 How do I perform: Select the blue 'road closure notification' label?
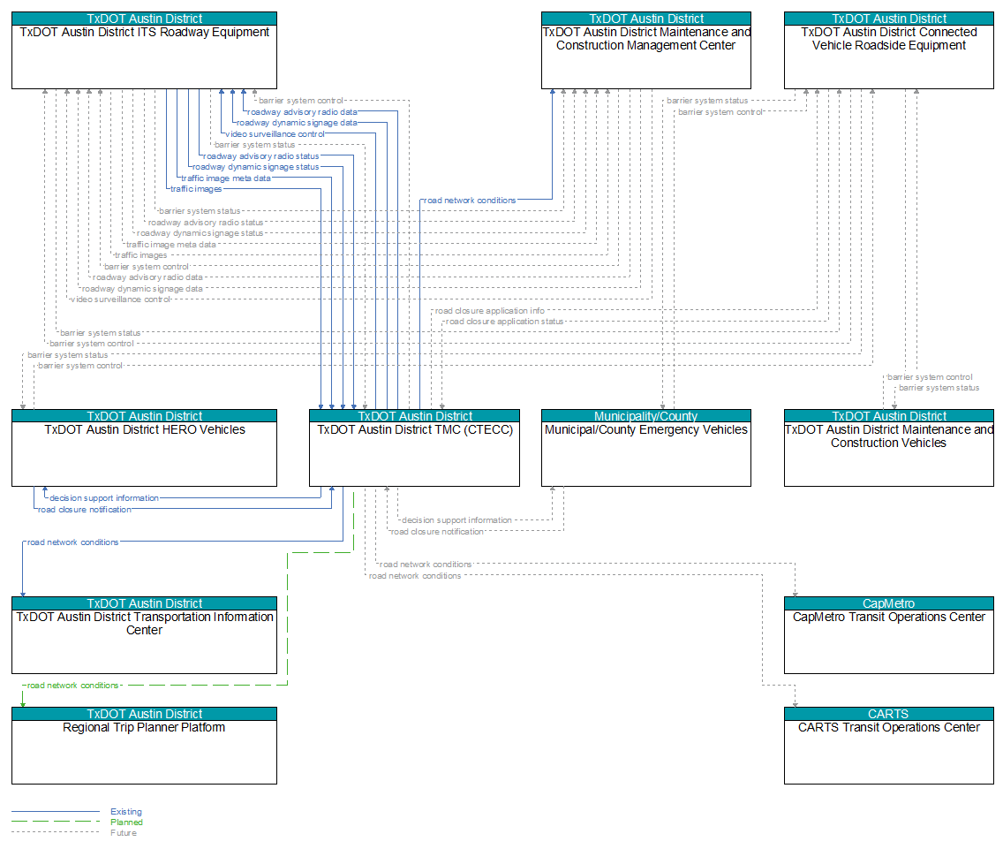(85, 510)
